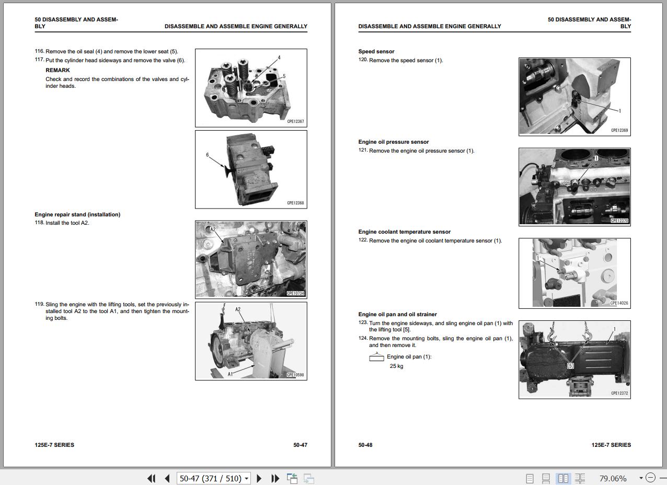Click left page header 'DISASSEMBLE AND ASSEMBLE ENGINE GENERALLY'

pos(236,26)
